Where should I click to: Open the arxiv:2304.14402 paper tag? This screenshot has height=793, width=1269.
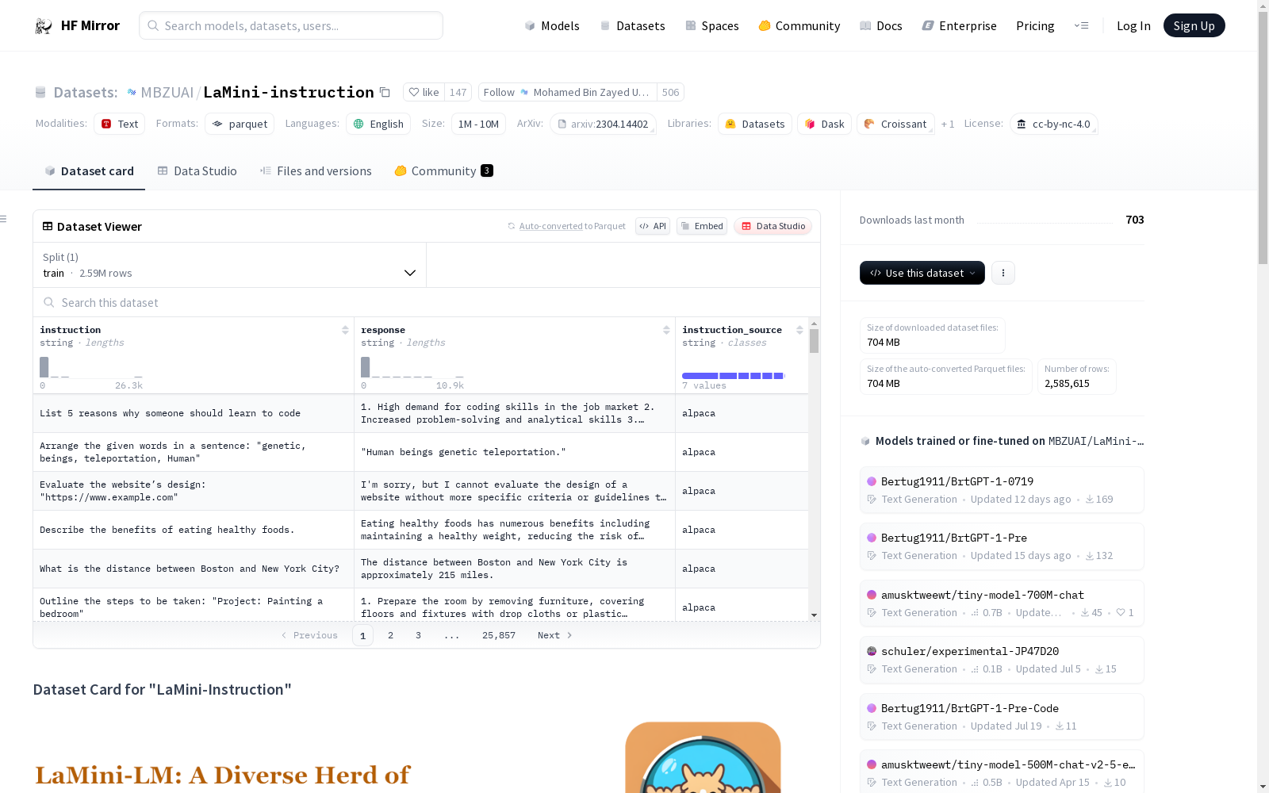pos(604,124)
